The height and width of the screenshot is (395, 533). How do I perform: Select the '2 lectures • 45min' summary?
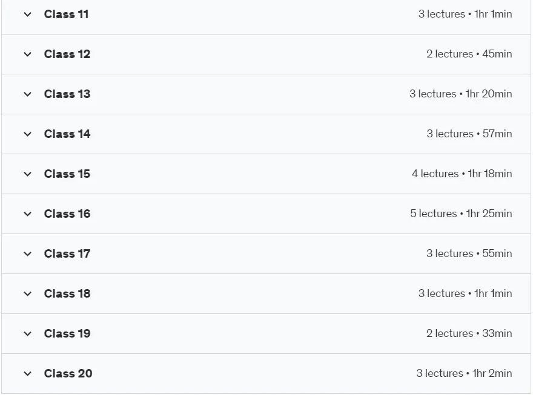pyautogui.click(x=469, y=54)
